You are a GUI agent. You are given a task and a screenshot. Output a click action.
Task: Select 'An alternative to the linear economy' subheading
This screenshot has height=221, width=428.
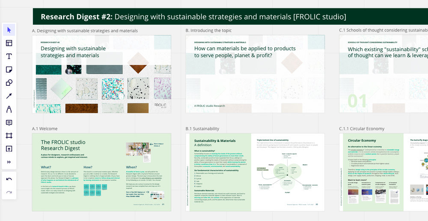click(365, 147)
